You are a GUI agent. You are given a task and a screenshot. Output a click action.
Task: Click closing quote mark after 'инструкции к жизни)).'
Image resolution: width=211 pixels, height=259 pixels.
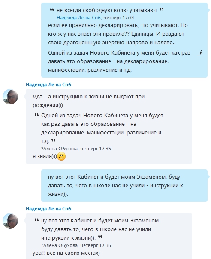click(100, 237)
